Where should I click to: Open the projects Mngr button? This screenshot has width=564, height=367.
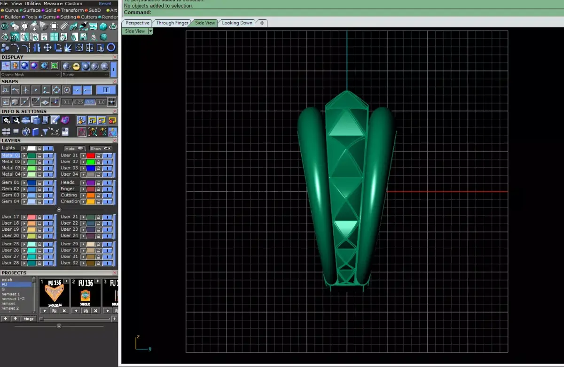click(x=28, y=319)
